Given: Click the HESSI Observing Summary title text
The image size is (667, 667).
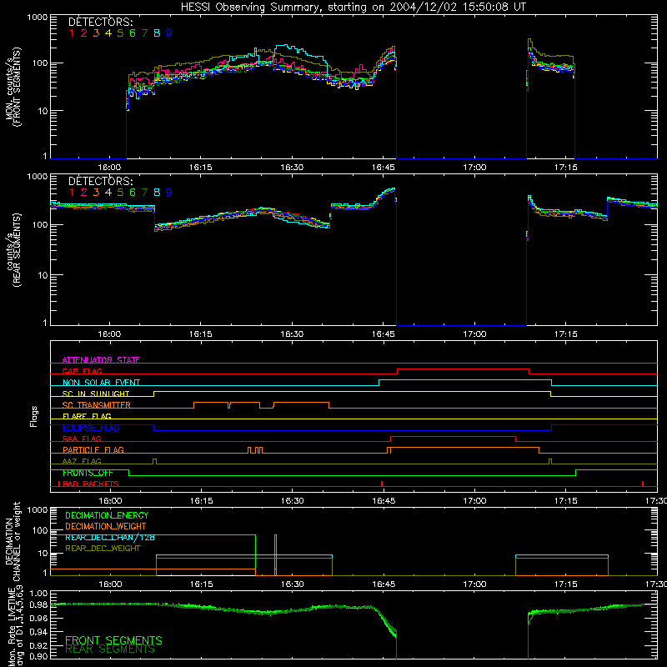Looking at the screenshot, I should (x=353, y=8).
